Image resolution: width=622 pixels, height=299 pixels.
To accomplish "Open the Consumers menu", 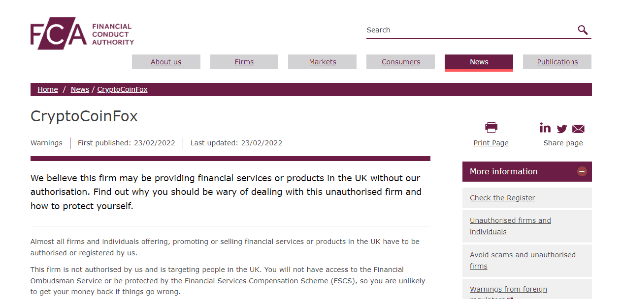I will click(401, 62).
